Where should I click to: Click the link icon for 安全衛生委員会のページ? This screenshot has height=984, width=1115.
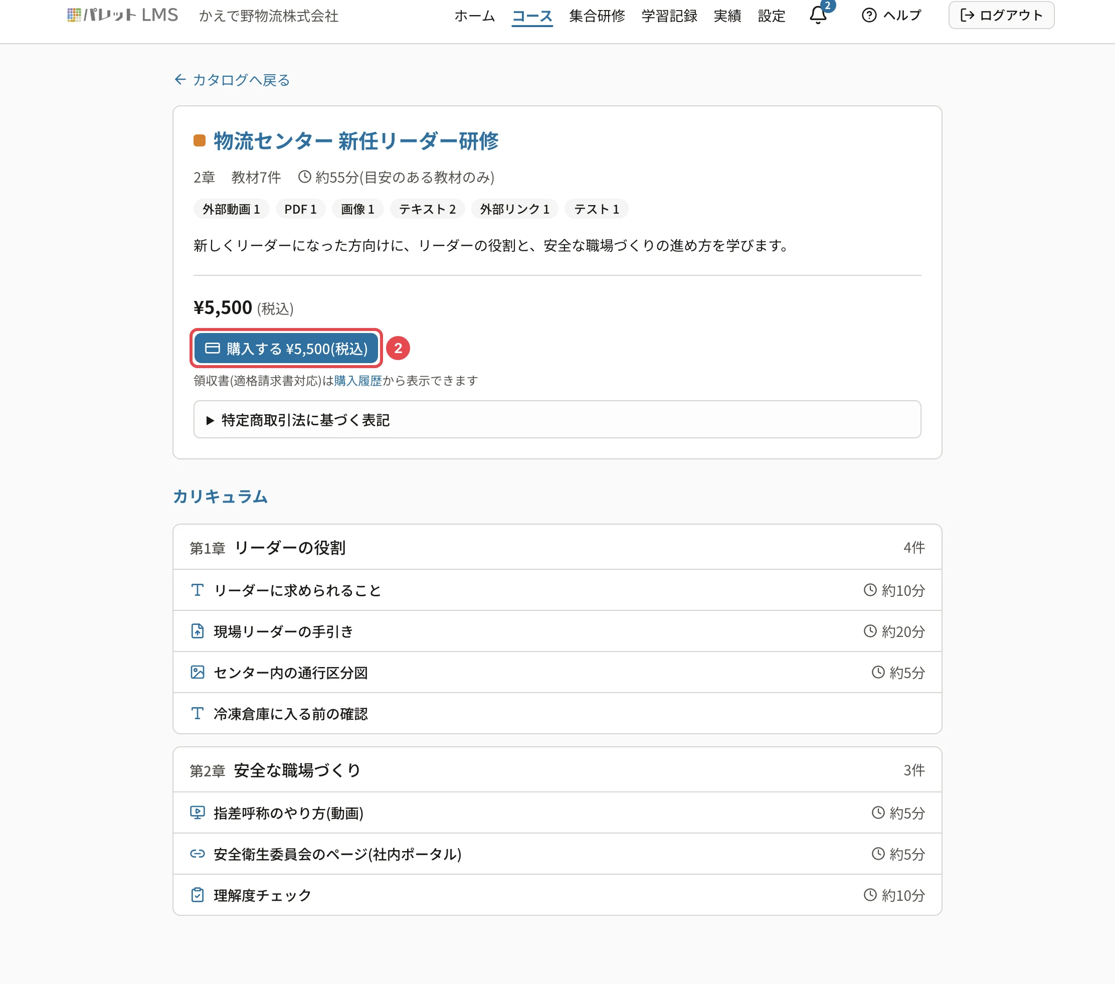click(198, 854)
